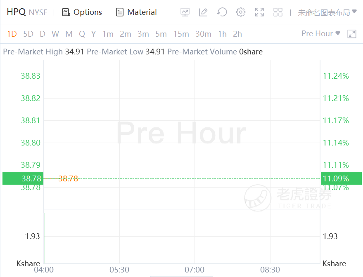Select the drawing pencil tool icon
Viewport: 363px width, 277px height.
203,12
